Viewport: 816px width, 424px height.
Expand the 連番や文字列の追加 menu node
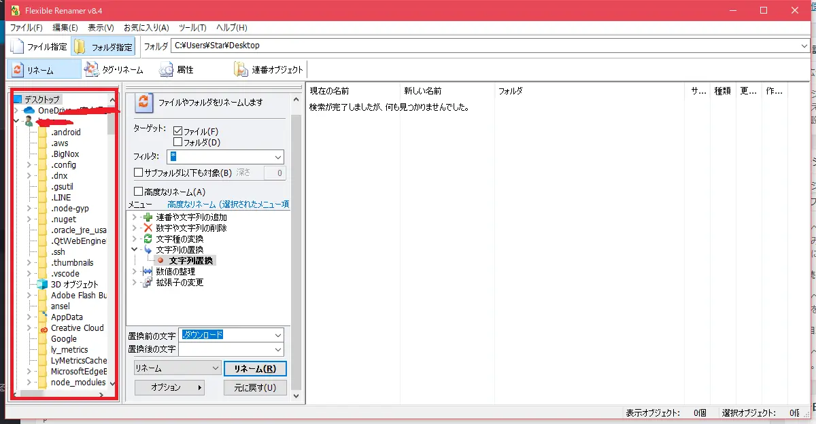click(x=134, y=217)
